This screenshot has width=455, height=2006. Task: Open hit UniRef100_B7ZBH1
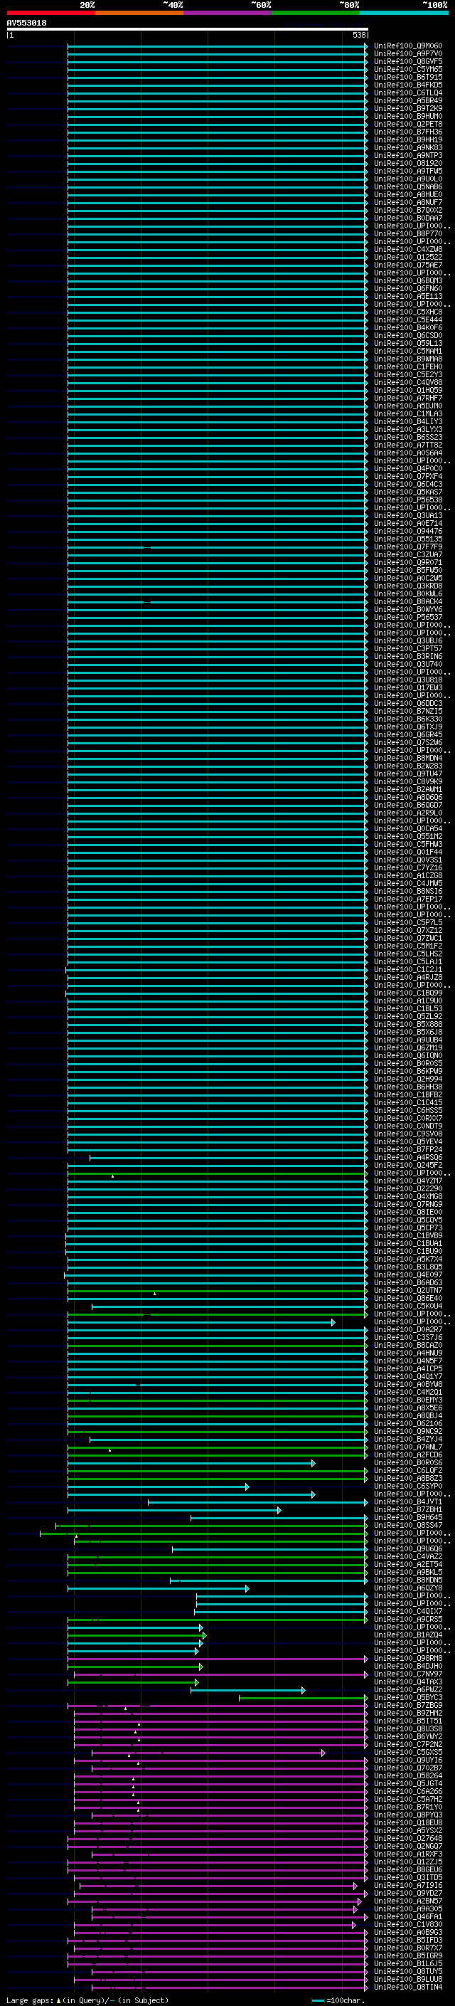click(x=408, y=1510)
